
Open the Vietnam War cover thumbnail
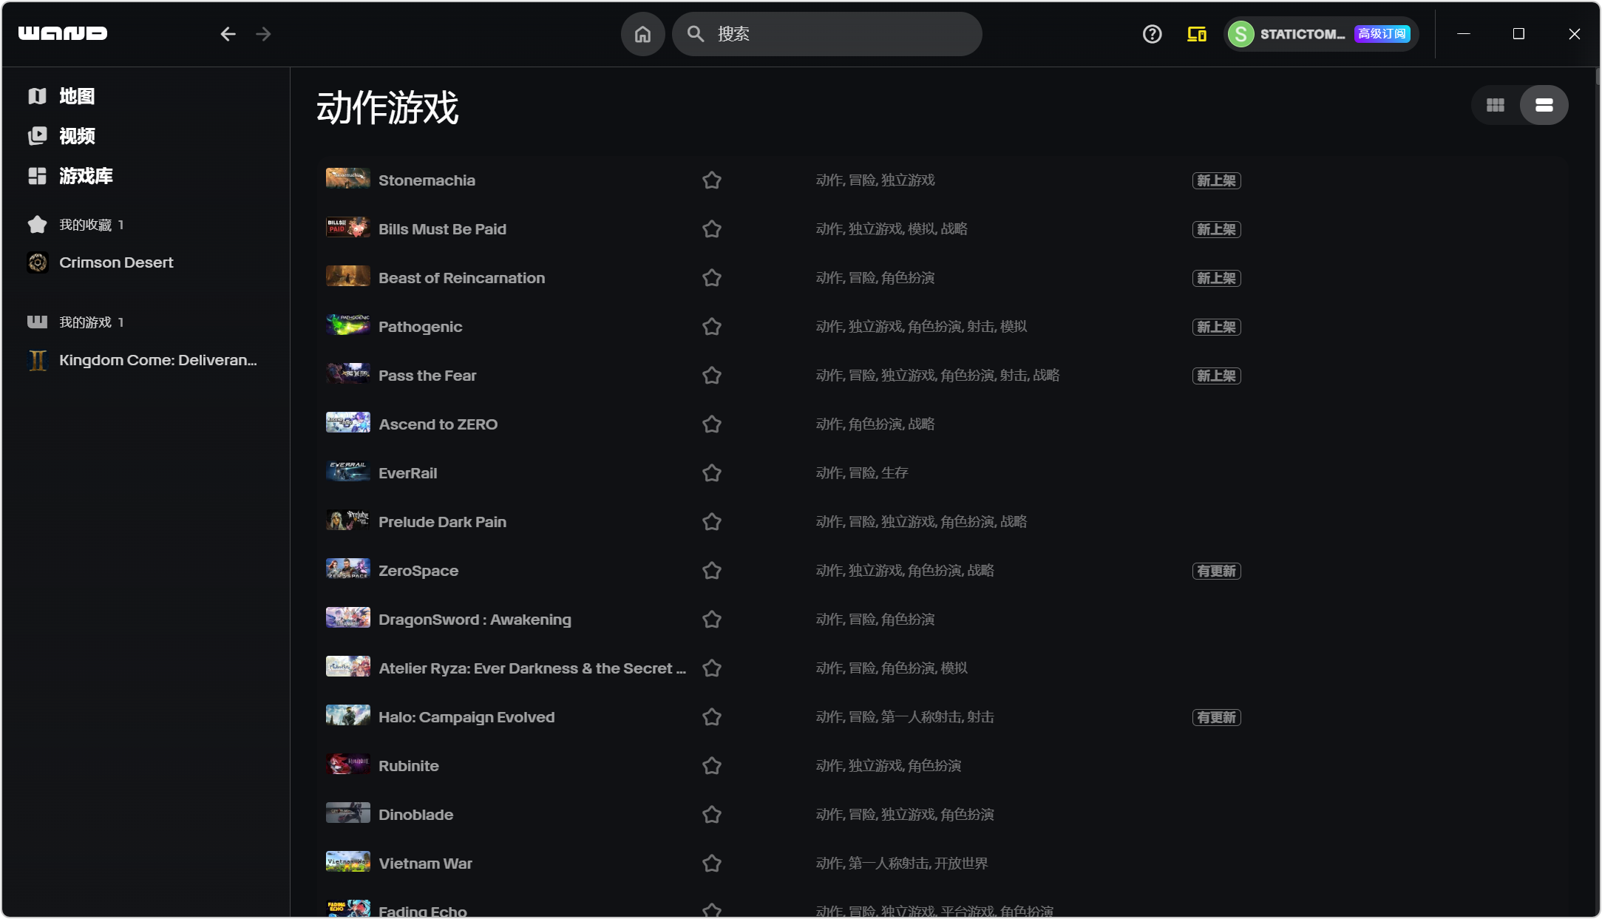point(348,861)
